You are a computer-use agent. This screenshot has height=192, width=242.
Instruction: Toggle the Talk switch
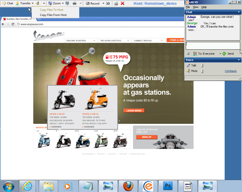pos(202,66)
